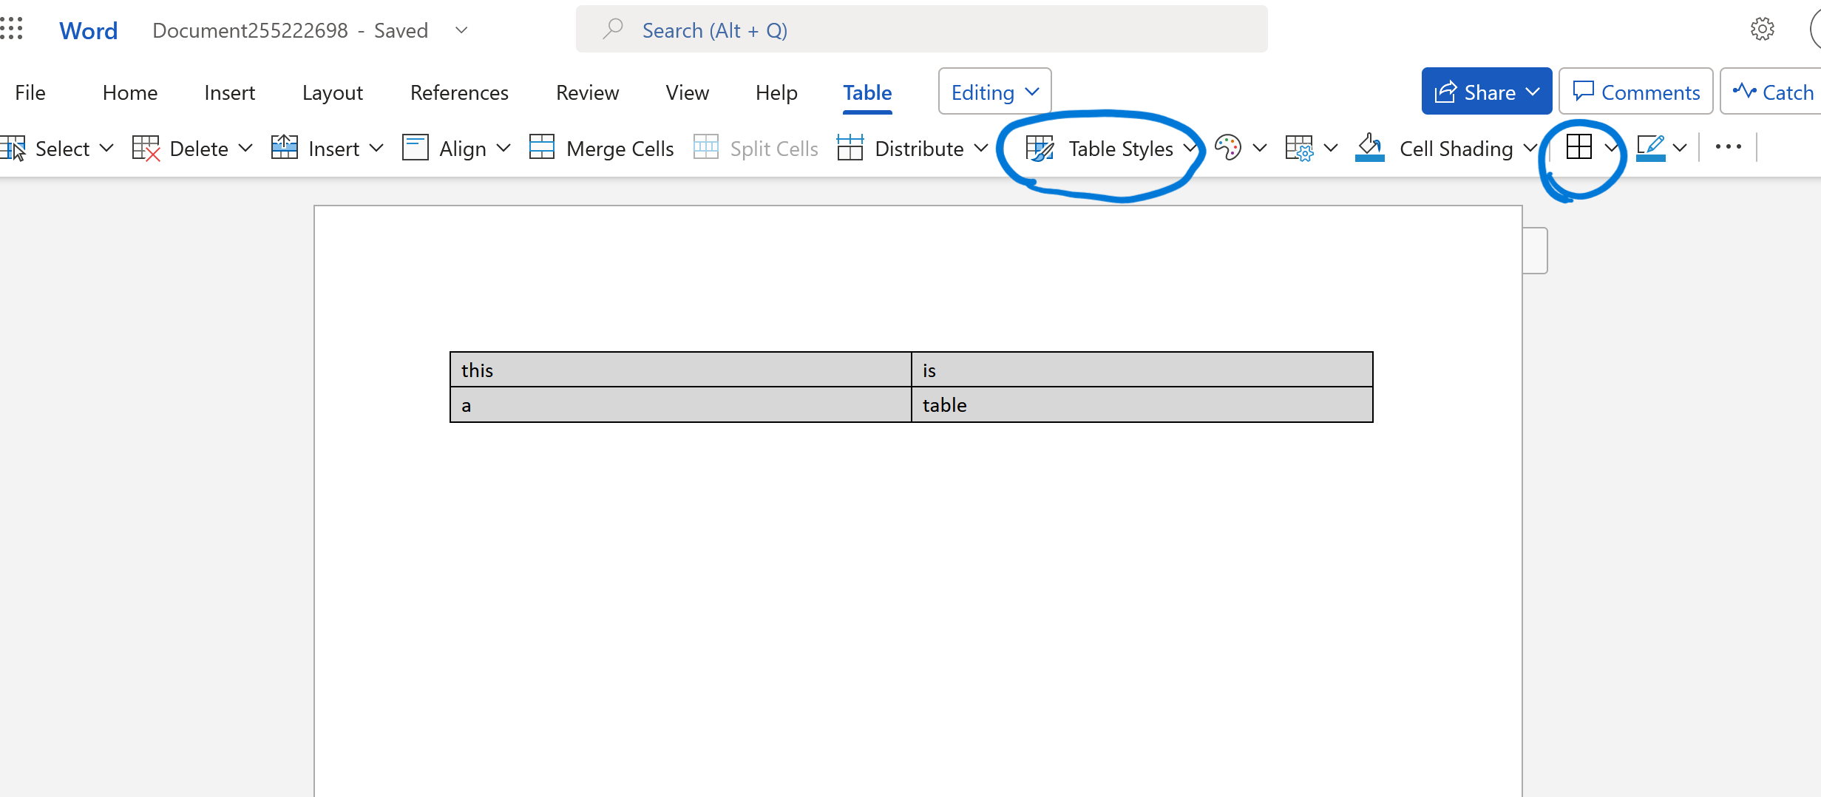Apply cell shading with the paint bucket icon
This screenshot has height=797, width=1821.
click(1370, 148)
